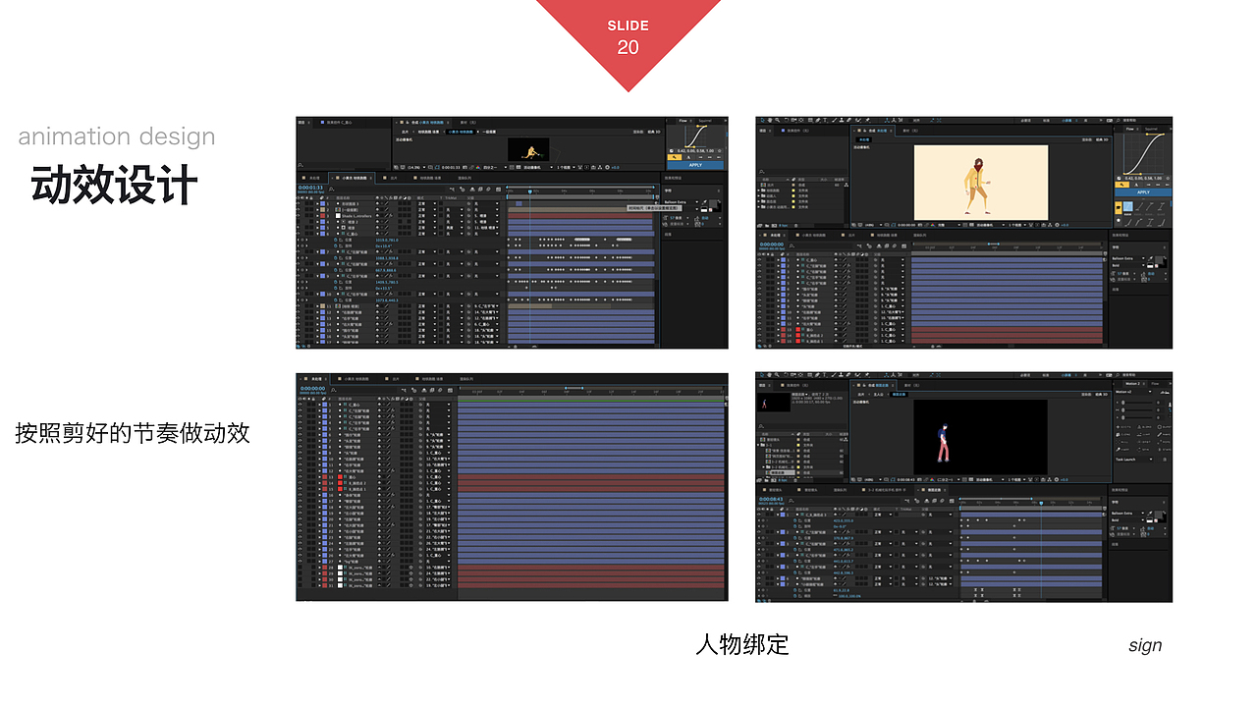The image size is (1257, 707).
Task: Switch to the Squirrel tab in Flow
Action: pyautogui.click(x=1151, y=128)
